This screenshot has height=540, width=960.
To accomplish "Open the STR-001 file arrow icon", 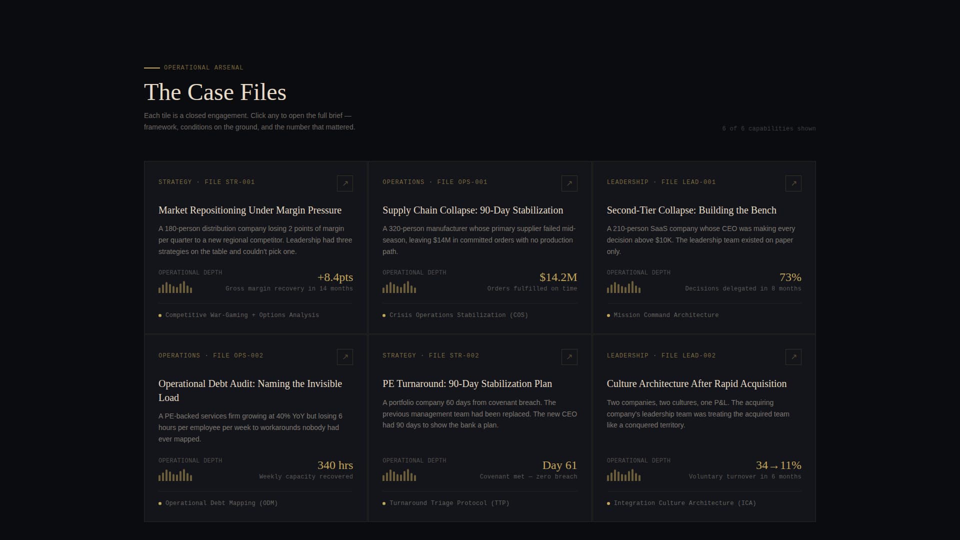I will point(345,183).
